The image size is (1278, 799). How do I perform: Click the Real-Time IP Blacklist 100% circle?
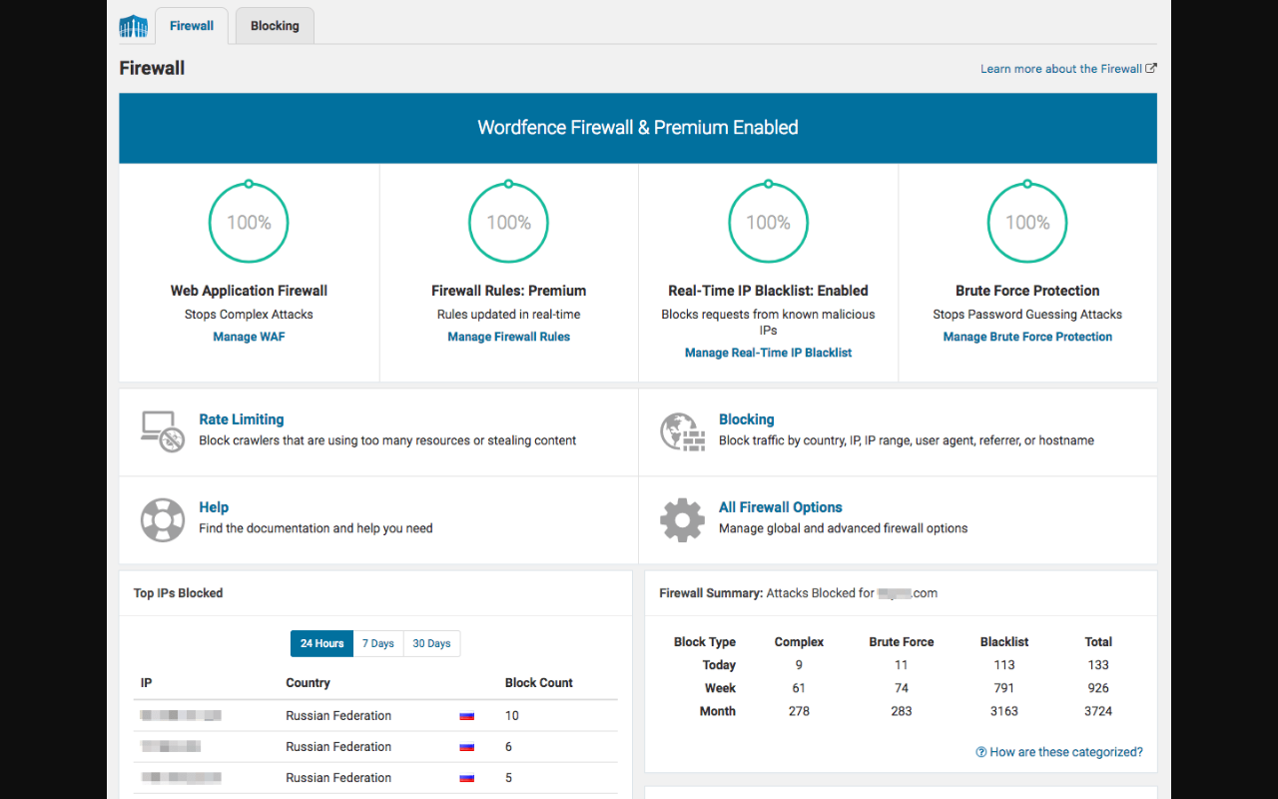tap(769, 223)
